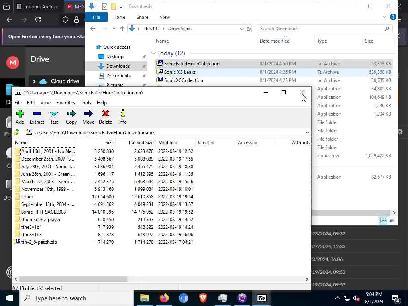Open the File tab in Explorer ribbon
The width and height of the screenshot is (408, 306).
(x=96, y=17)
